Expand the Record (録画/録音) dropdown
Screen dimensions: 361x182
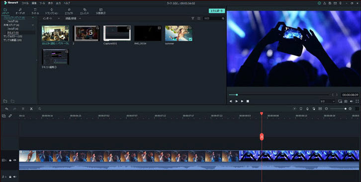point(73,18)
